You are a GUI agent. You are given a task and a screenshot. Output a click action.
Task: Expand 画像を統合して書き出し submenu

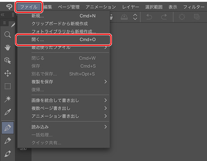pos(64,100)
